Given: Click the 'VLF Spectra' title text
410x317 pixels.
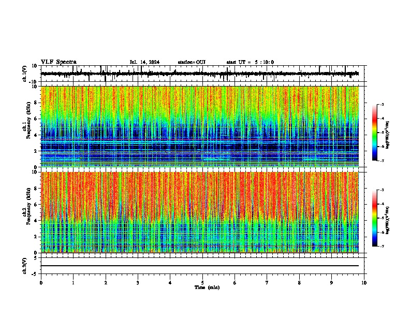Looking at the screenshot, I should pyautogui.click(x=58, y=62).
